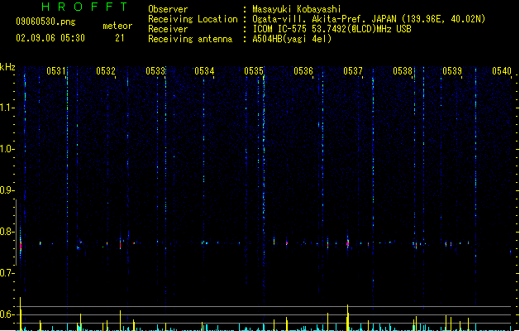Click the meteor count 21

(120, 38)
